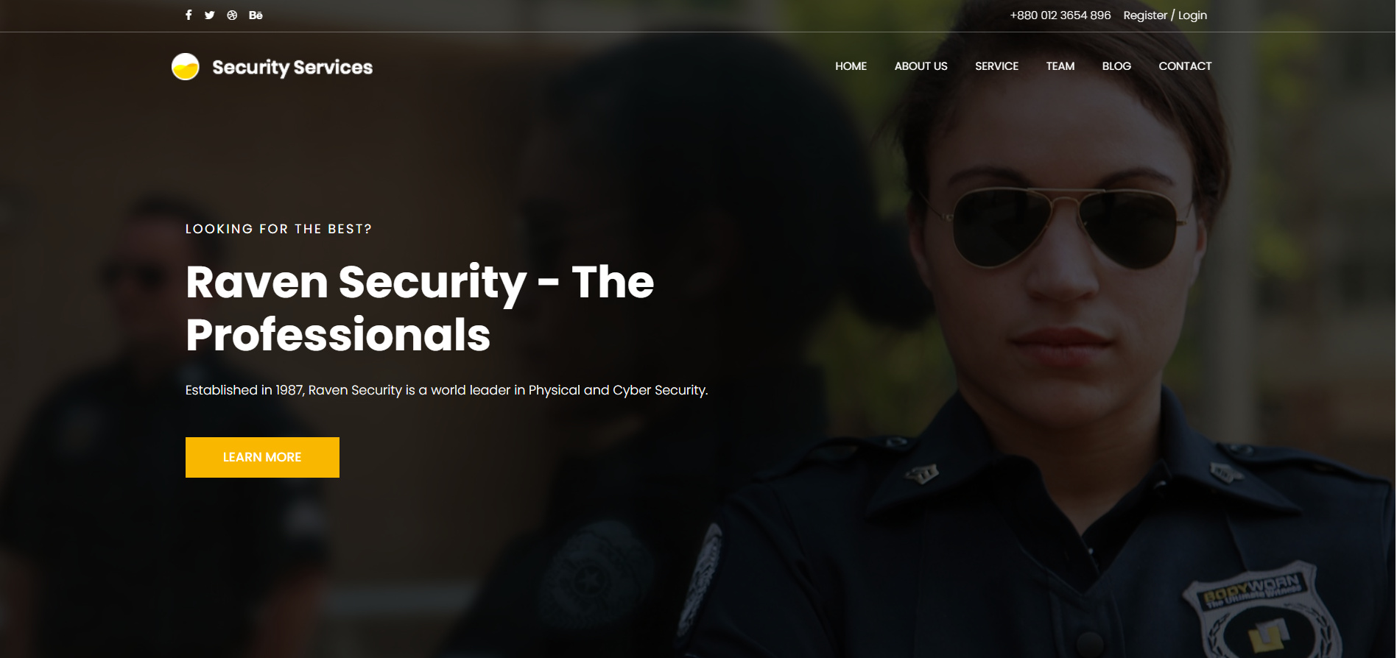Open the Register link

tap(1145, 15)
